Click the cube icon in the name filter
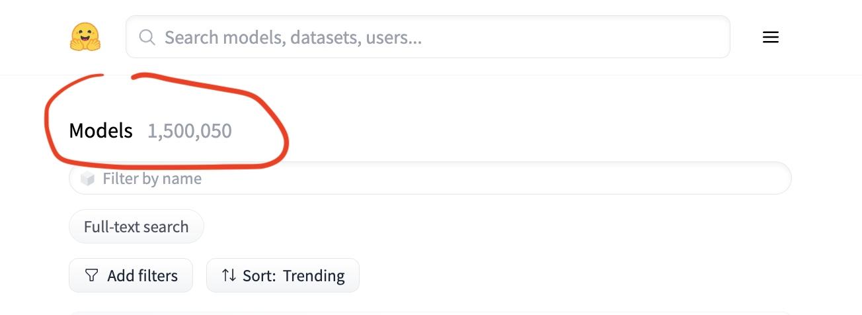This screenshot has height=315, width=862. tap(87, 179)
